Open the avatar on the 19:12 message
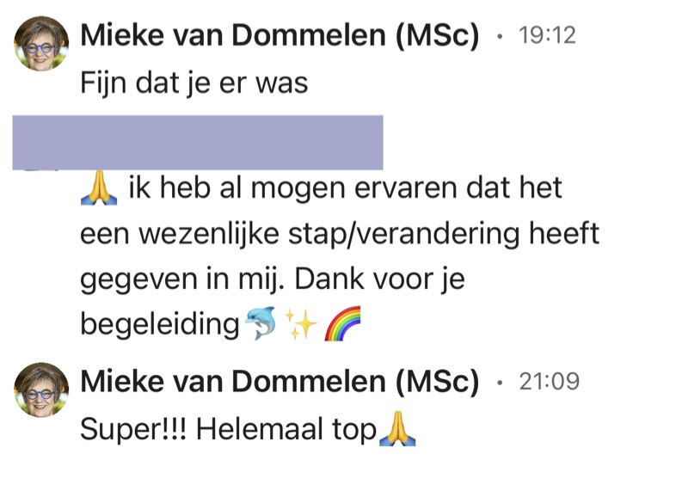This screenshot has height=491, width=676. click(x=41, y=44)
